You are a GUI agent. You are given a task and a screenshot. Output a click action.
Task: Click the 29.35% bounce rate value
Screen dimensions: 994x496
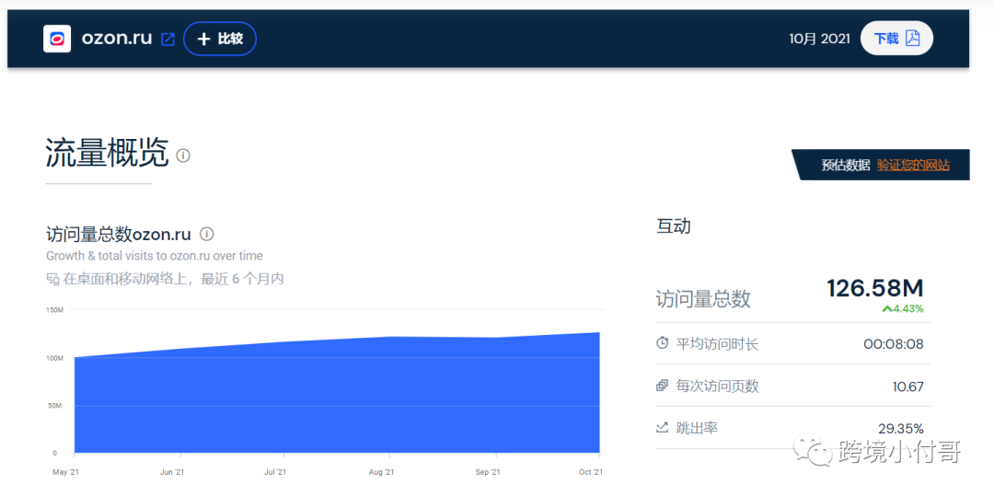click(x=901, y=428)
